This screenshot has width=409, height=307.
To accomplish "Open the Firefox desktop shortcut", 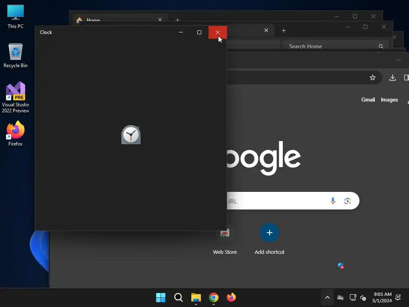I will pyautogui.click(x=16, y=134).
